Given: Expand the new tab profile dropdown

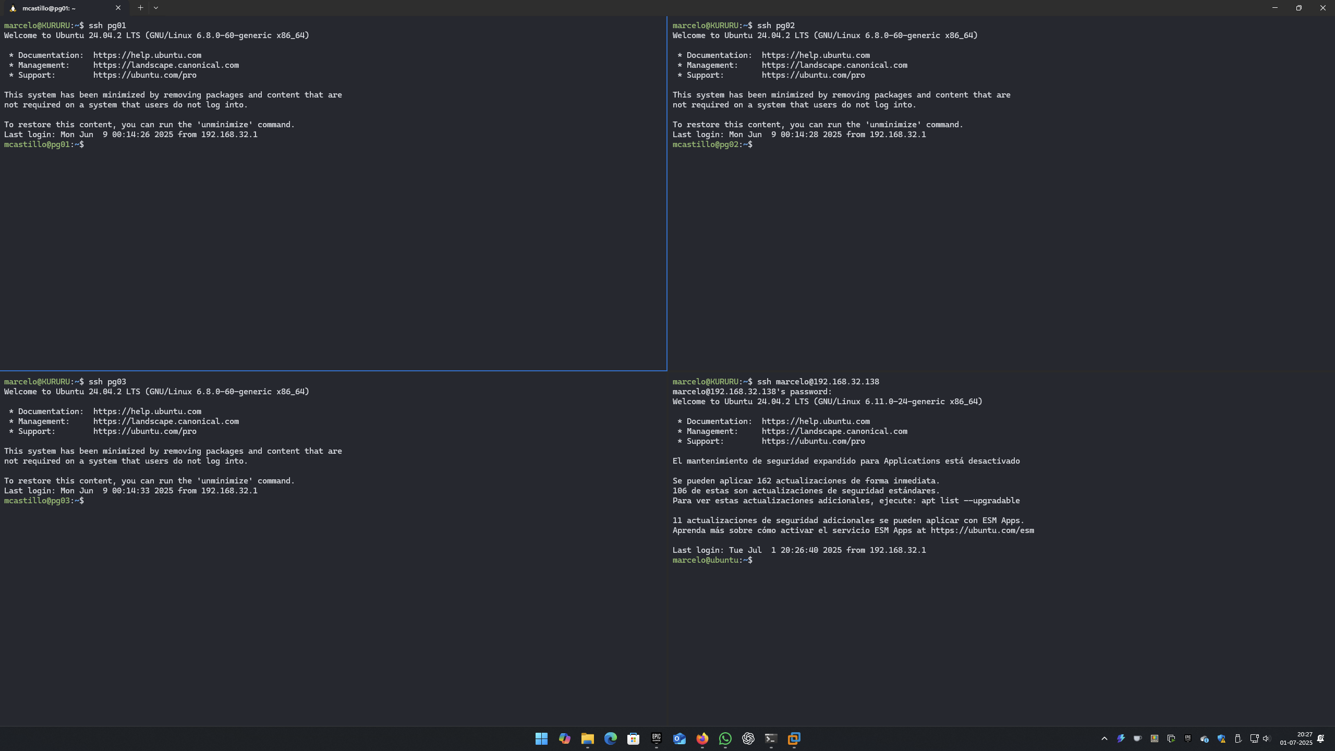Looking at the screenshot, I should [156, 8].
